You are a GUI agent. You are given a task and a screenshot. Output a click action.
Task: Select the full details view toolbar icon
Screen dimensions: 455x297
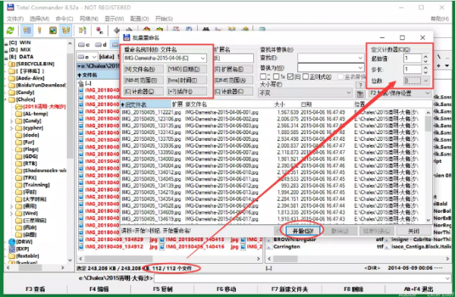[39, 30]
